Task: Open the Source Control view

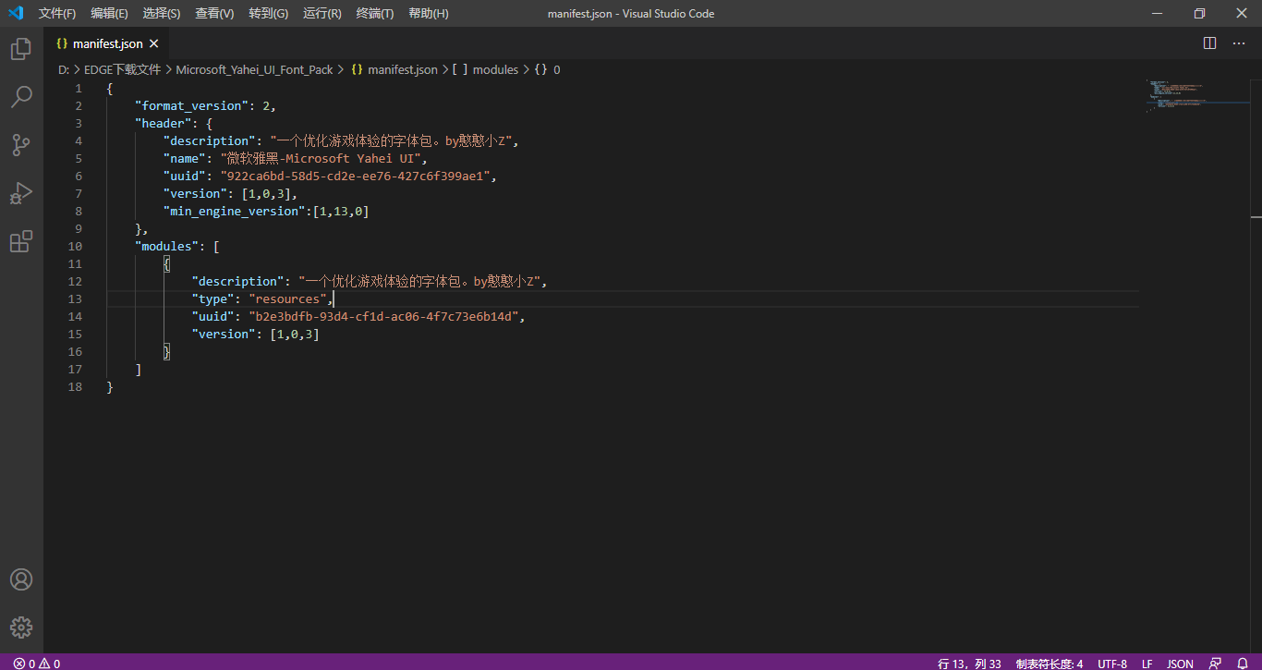Action: click(21, 145)
